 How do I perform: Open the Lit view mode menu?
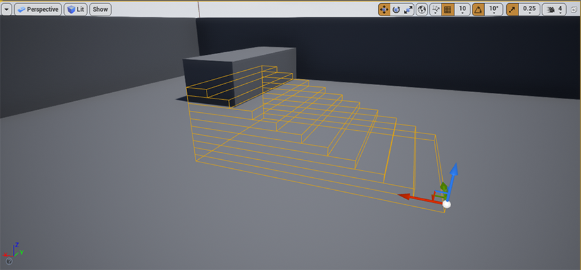point(76,10)
